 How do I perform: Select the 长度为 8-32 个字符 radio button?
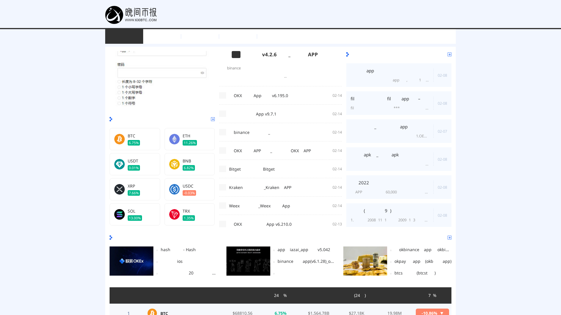tap(119, 82)
